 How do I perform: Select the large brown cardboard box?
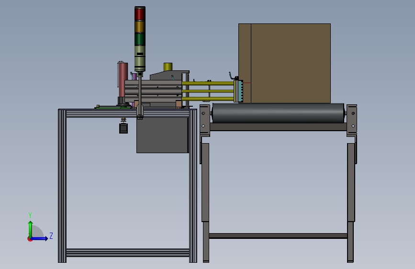click(284, 63)
